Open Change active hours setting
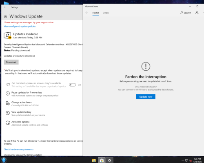The width and height of the screenshot is (204, 163). 22,104
